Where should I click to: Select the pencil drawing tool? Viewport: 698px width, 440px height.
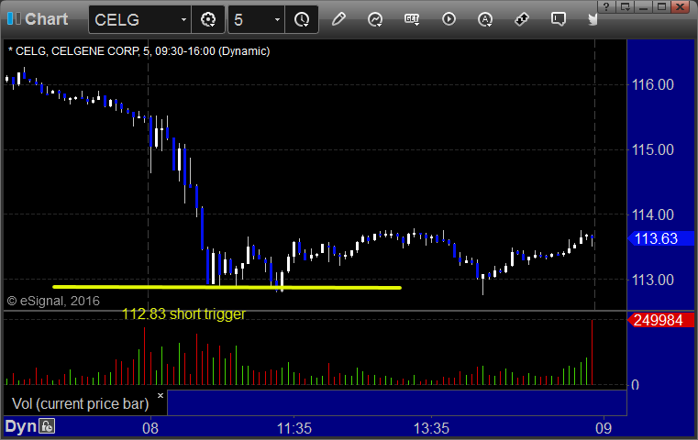338,19
